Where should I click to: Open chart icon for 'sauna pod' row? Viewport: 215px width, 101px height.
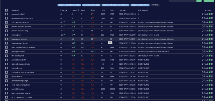click(x=207, y=35)
